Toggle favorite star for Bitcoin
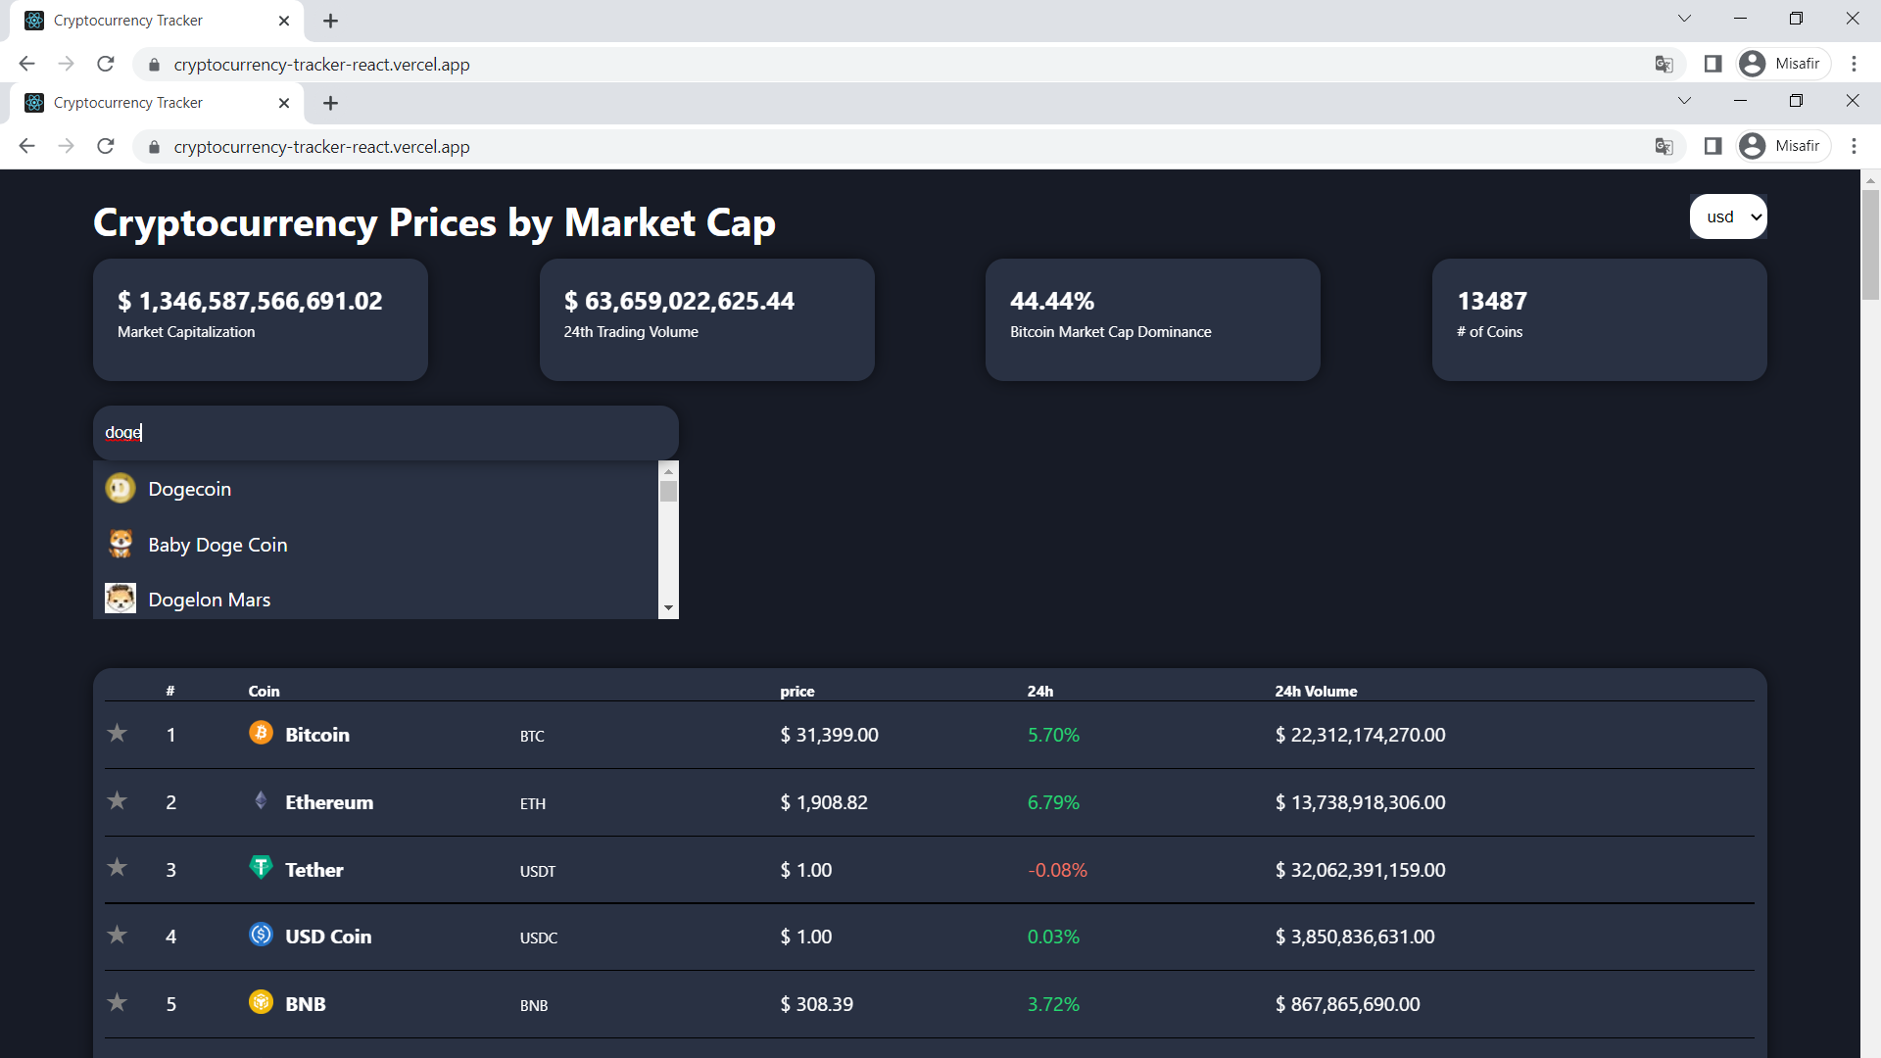The image size is (1881, 1058). (x=118, y=733)
